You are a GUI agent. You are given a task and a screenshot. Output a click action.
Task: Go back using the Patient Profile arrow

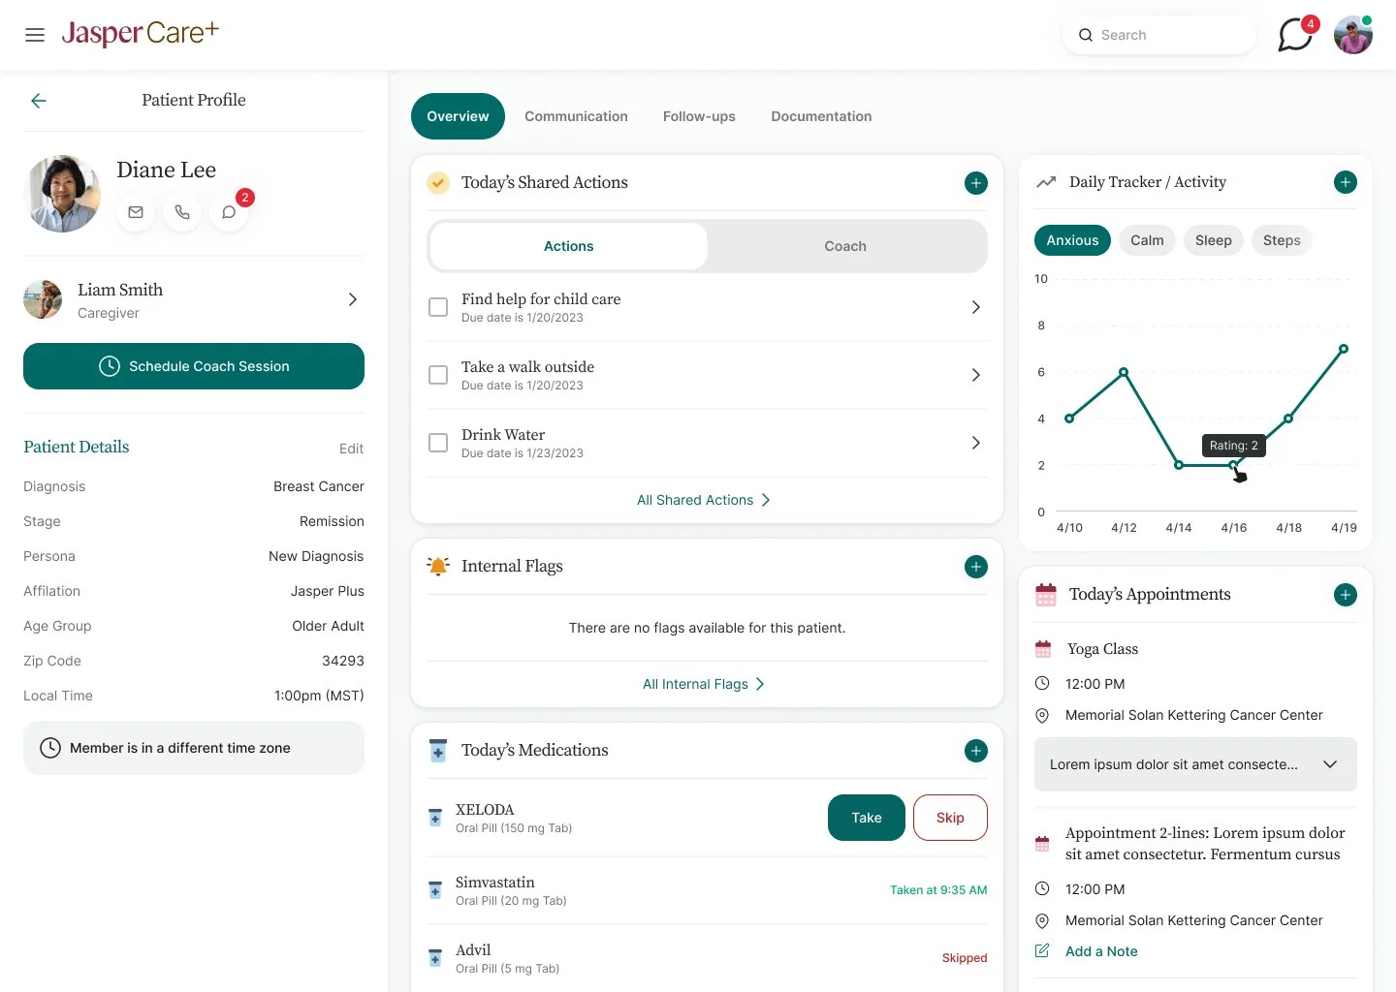point(39,101)
